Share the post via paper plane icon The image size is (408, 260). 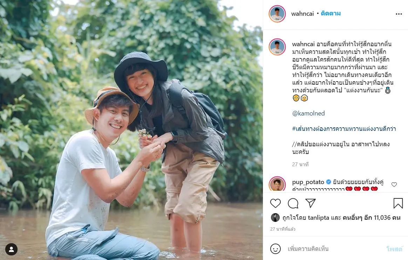click(x=310, y=203)
